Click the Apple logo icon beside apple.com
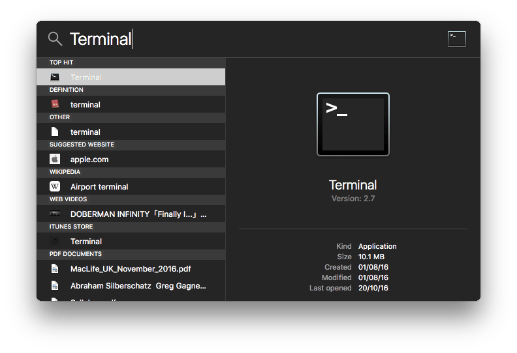The height and width of the screenshot is (353, 517). coord(55,159)
